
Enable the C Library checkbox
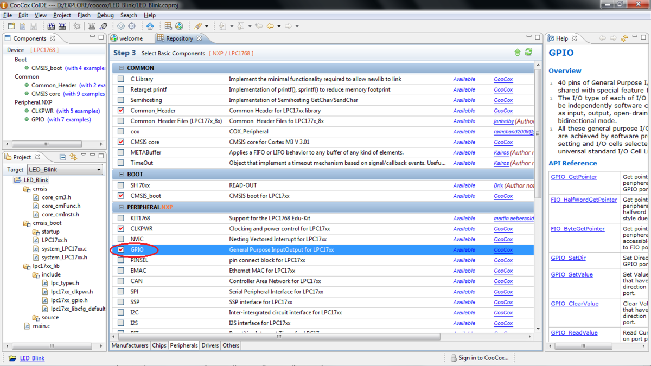[121, 79]
